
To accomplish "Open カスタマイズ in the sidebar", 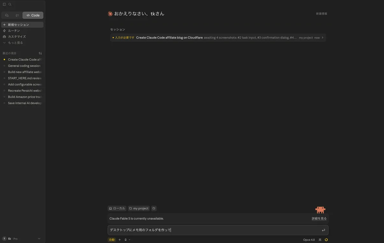I will [x=22, y=36].
